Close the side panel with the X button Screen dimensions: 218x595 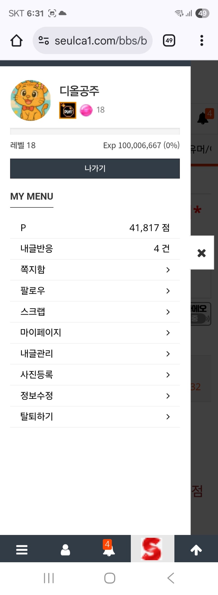click(x=202, y=253)
